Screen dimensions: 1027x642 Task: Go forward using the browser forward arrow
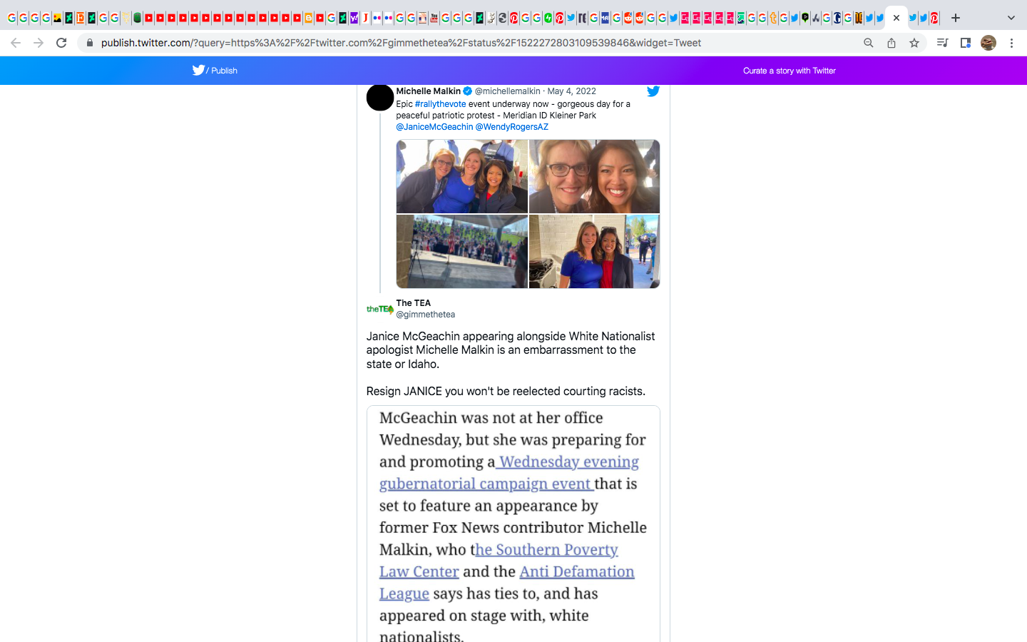39,43
